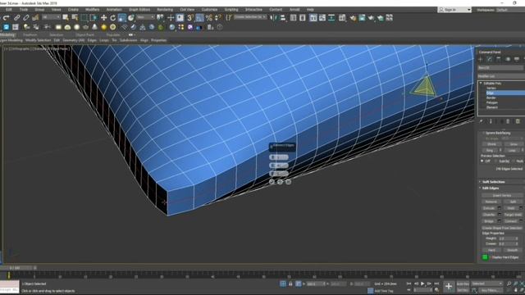
Task: Click the Select Object tool icon
Action: click(66, 17)
